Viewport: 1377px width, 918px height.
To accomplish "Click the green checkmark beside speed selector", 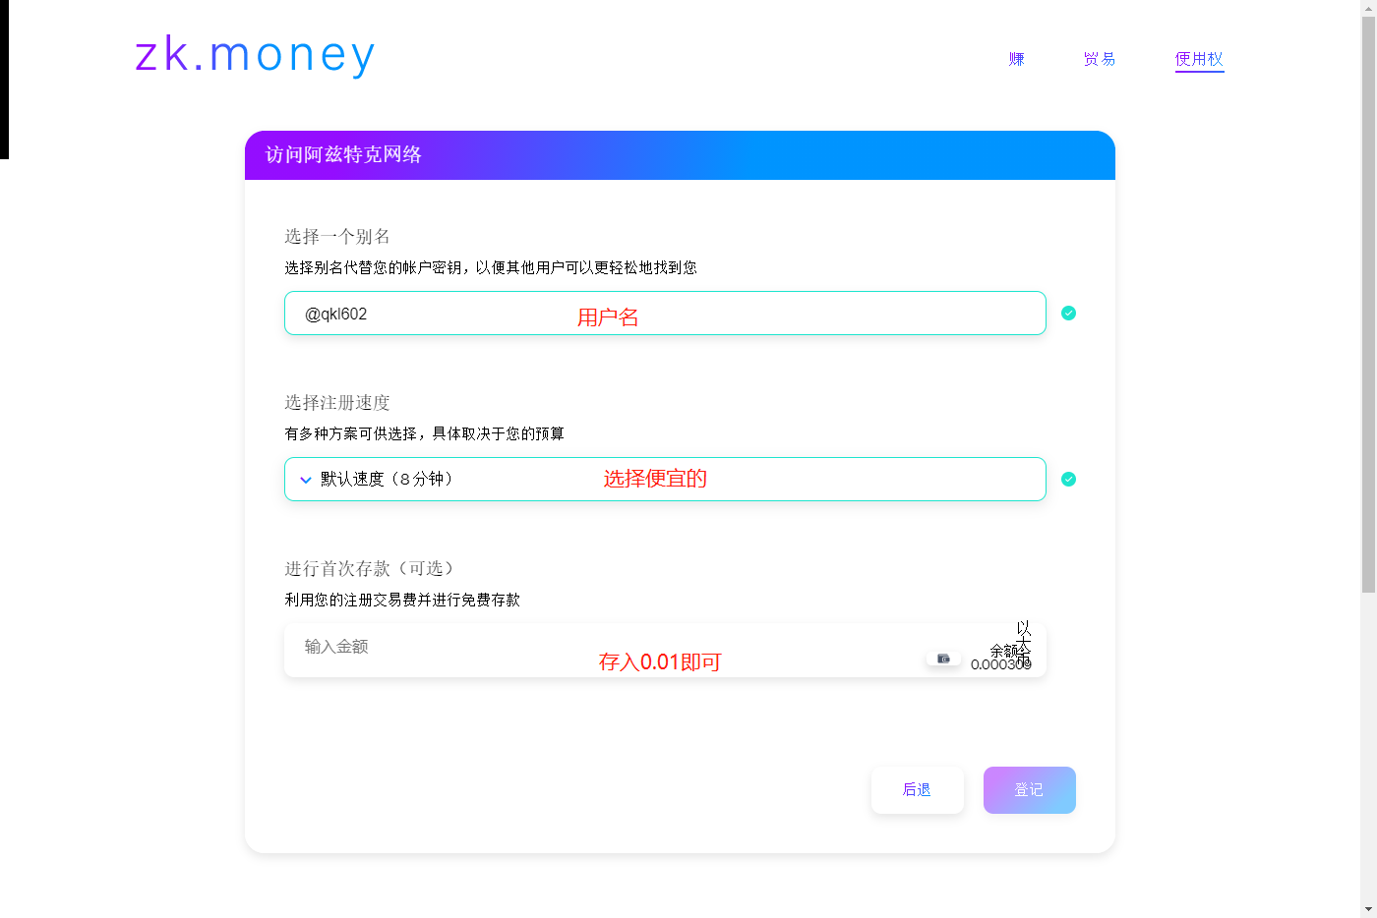I will 1068,479.
